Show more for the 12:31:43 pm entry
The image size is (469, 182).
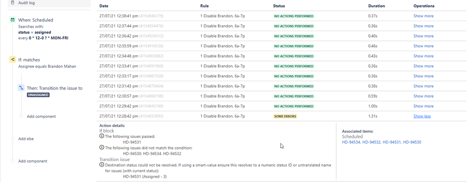[x=423, y=86]
